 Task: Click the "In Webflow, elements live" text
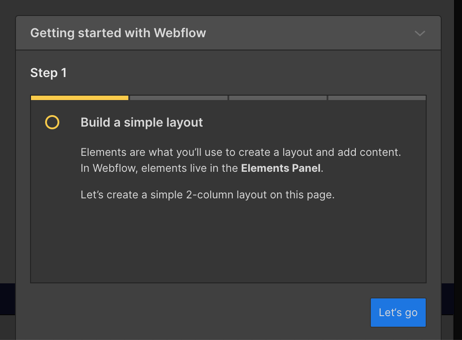coord(159,168)
